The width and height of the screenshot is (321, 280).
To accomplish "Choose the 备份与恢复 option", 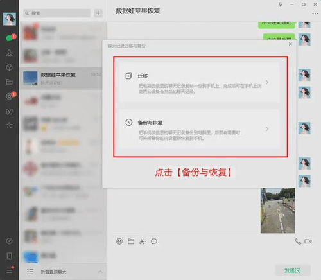I will pyautogui.click(x=200, y=129).
